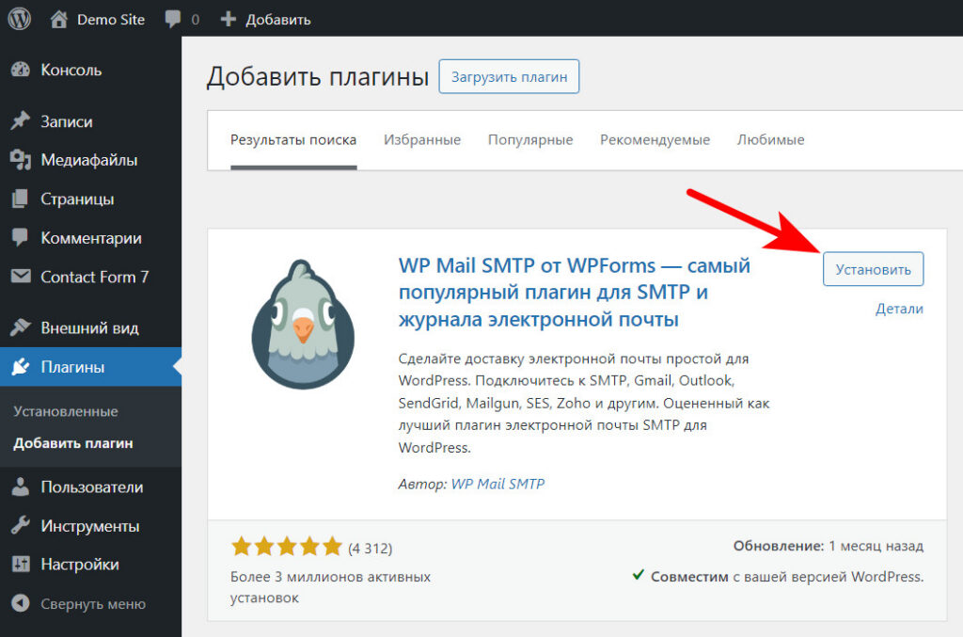Click the five-star rating
963x637 pixels.
click(x=286, y=546)
